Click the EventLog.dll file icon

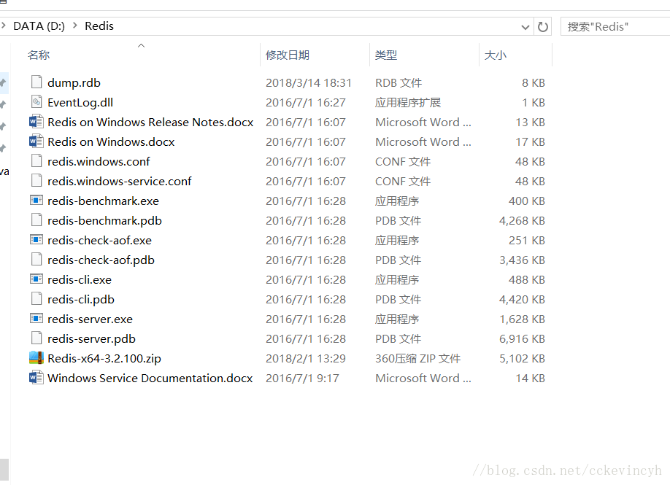[x=36, y=101]
